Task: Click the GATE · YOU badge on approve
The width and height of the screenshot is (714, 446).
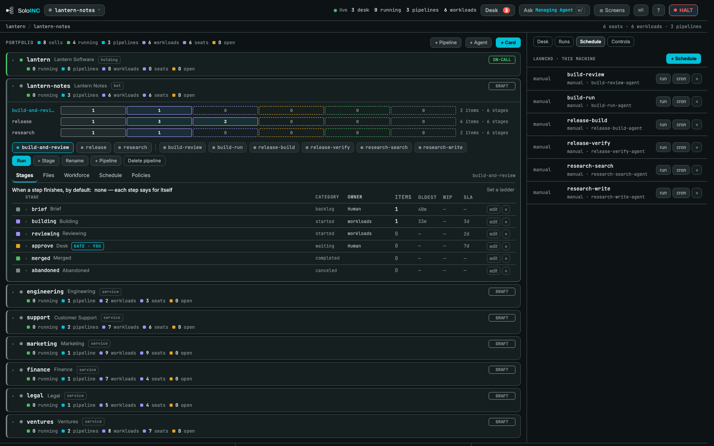Action: pyautogui.click(x=87, y=246)
